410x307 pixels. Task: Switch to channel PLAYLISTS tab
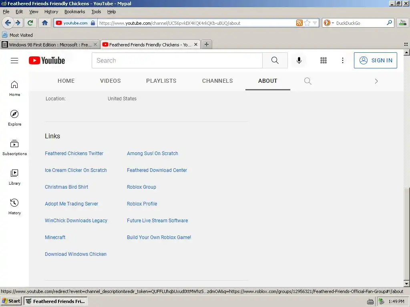(x=161, y=81)
